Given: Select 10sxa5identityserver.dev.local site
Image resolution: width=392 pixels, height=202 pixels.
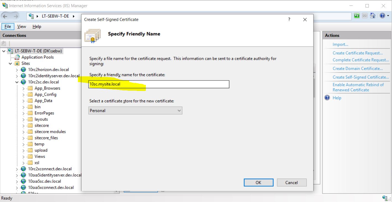Looking at the screenshot, I should 55,175.
